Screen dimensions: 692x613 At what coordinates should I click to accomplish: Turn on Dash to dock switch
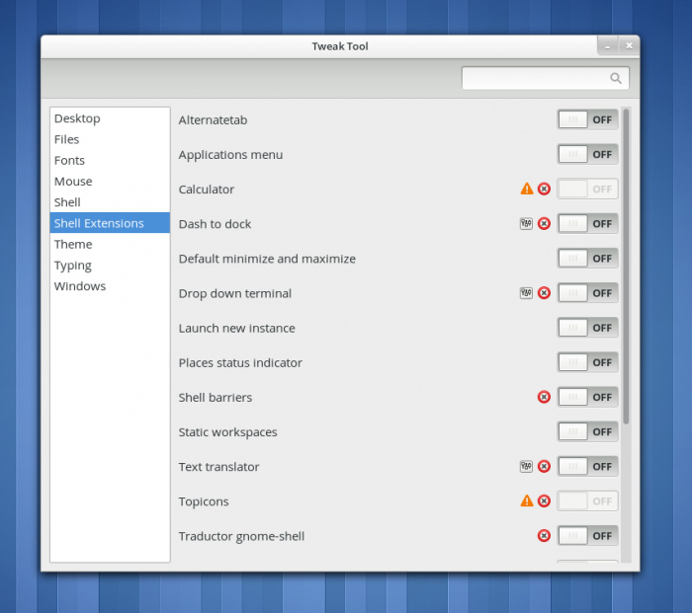point(587,223)
